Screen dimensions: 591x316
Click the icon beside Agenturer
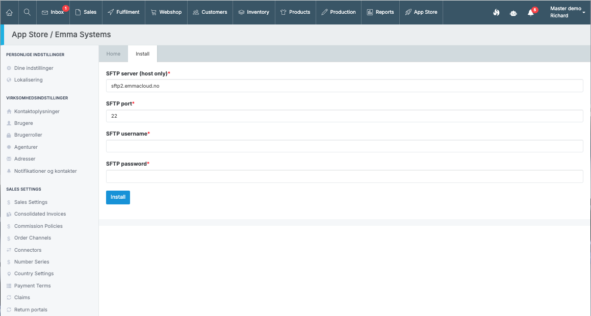tap(9, 147)
